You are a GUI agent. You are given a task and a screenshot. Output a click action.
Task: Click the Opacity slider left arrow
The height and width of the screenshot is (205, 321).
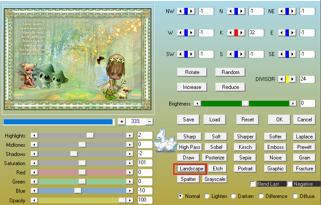(34, 200)
